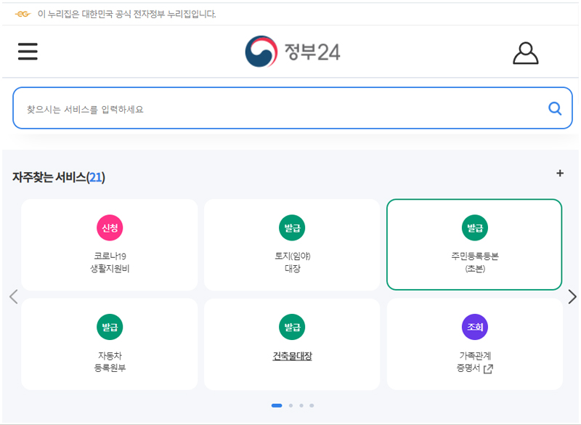Click the green 발급 badge on 토지(임야) 대장

(293, 227)
